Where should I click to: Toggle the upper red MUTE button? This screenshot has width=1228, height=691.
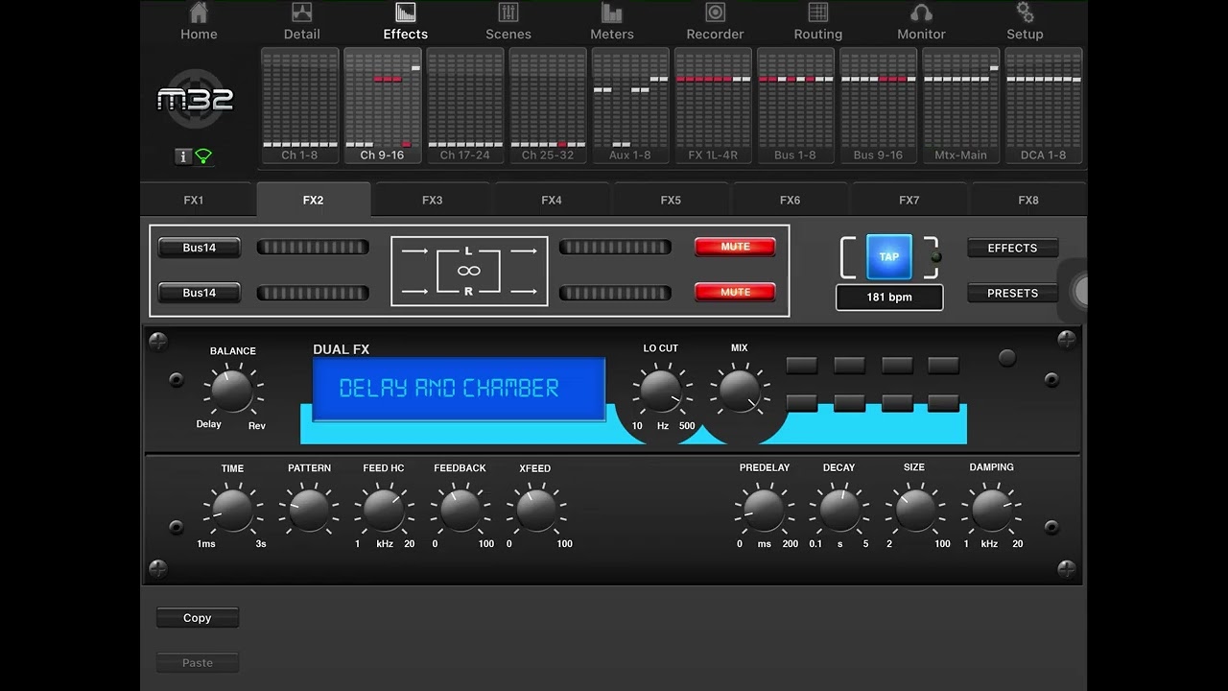click(735, 247)
